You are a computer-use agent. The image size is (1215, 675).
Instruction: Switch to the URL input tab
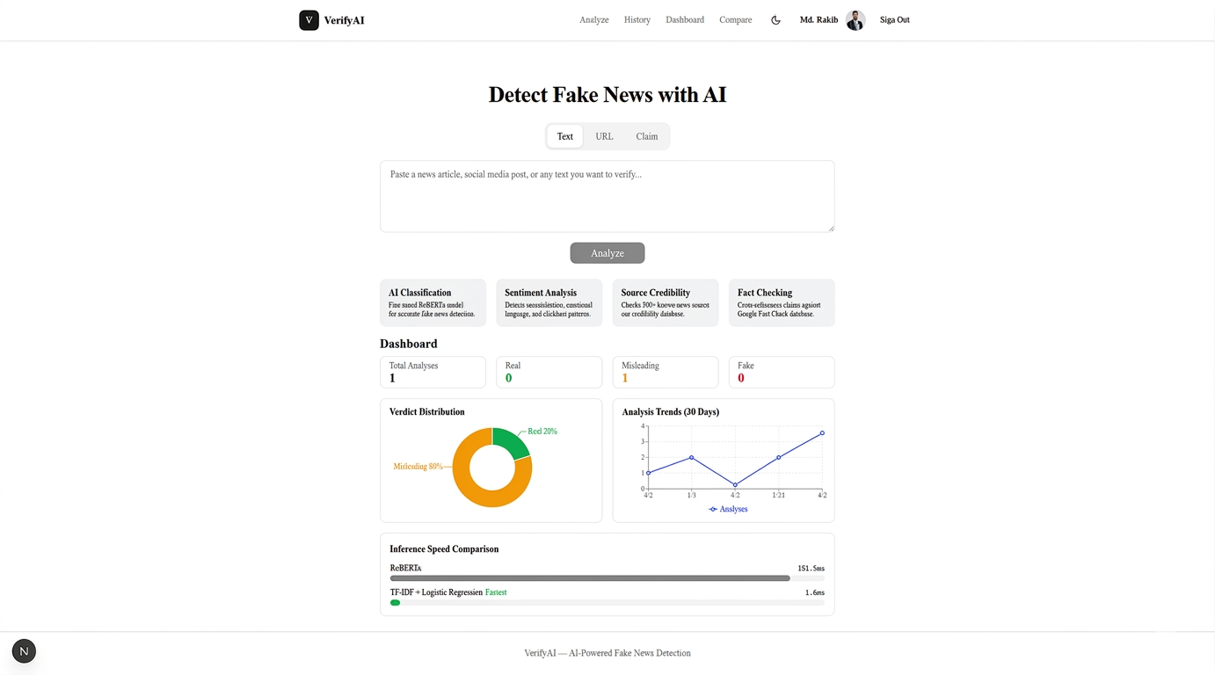point(604,136)
